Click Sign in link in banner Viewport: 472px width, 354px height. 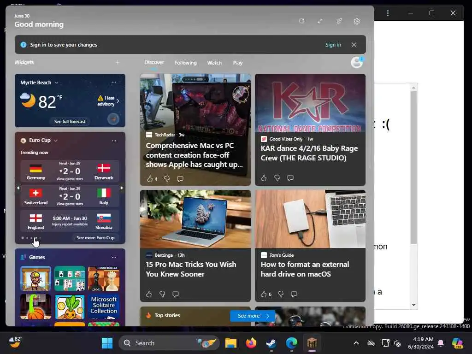pos(333,45)
